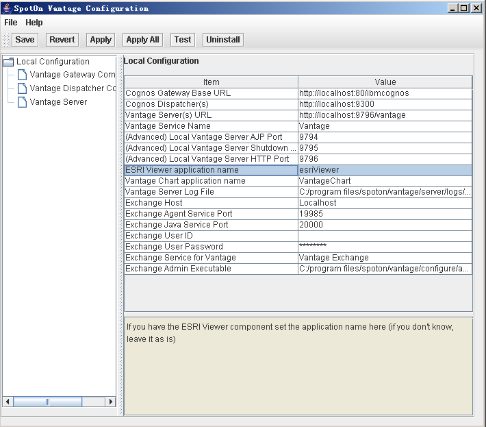Click the 9796 port value
486x427 pixels.
click(385, 159)
